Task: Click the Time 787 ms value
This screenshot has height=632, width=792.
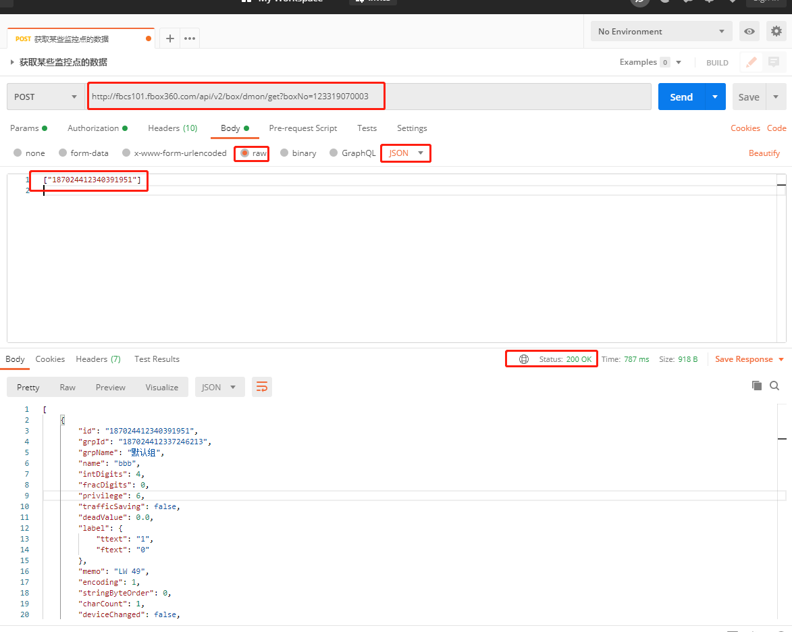Action: [637, 359]
